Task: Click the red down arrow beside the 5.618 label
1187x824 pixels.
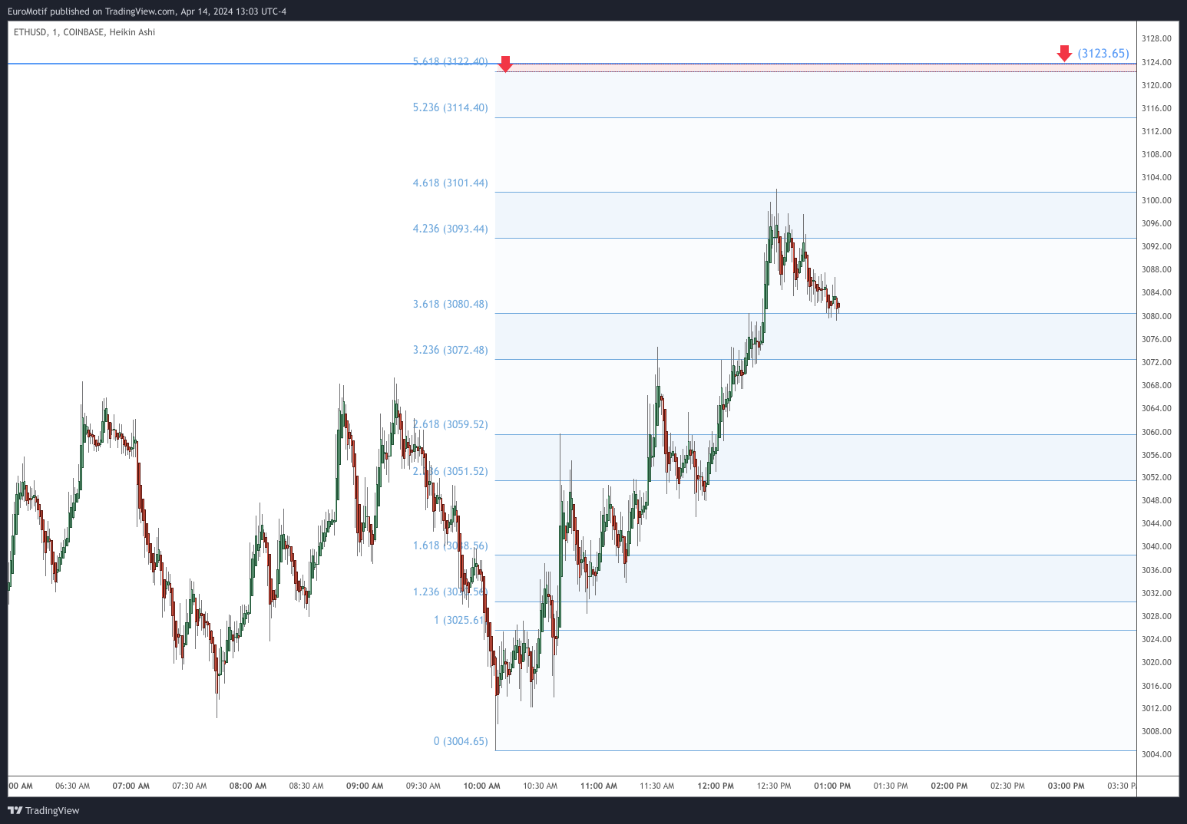Action: point(505,64)
